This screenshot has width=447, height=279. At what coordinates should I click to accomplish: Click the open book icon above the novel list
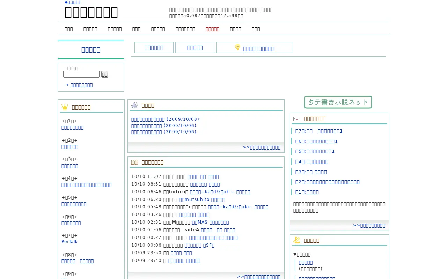[134, 162]
